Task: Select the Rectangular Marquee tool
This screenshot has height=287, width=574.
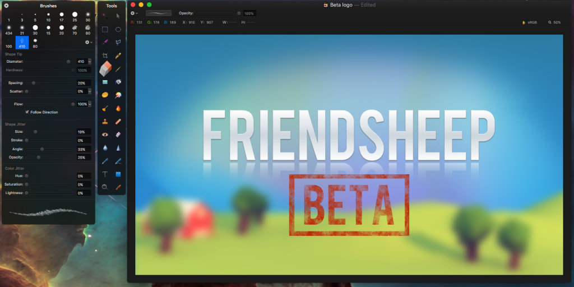Action: (x=105, y=30)
